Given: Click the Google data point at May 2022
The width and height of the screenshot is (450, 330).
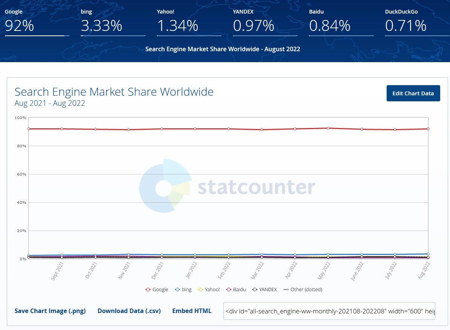Looking at the screenshot, I should click(x=328, y=128).
